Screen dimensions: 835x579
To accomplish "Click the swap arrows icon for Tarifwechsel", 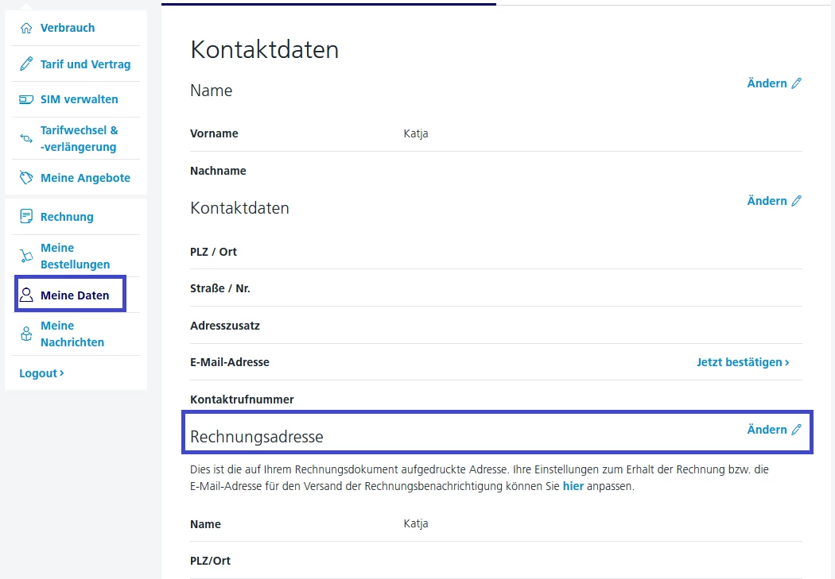I will pyautogui.click(x=26, y=139).
